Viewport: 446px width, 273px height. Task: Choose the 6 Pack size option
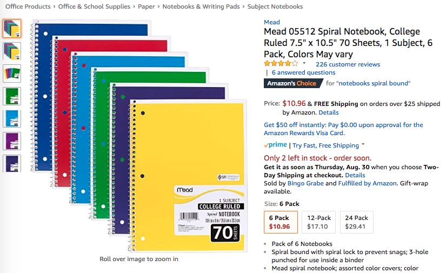tap(279, 222)
